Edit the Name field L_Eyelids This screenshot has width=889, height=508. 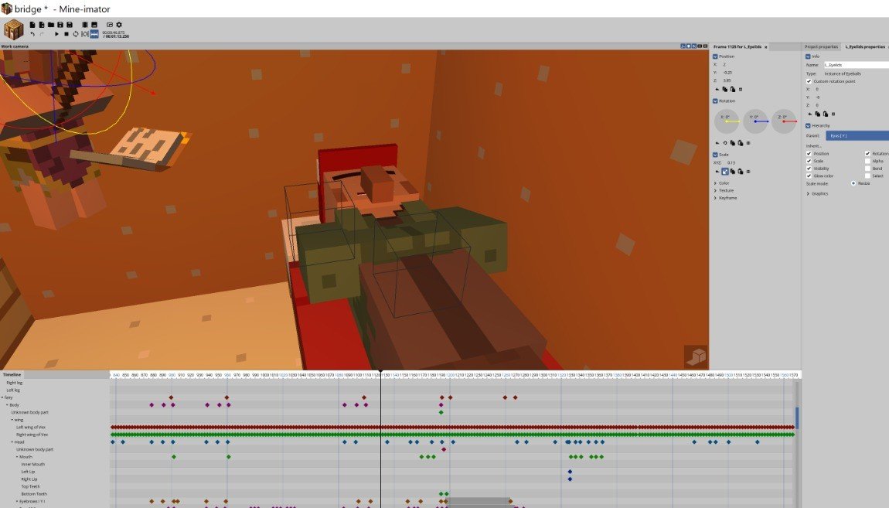[856, 65]
